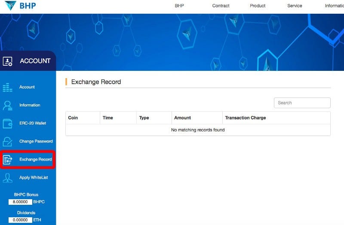Click the 'Exchange Record' page heading
The height and width of the screenshot is (225, 344).
tap(96, 82)
